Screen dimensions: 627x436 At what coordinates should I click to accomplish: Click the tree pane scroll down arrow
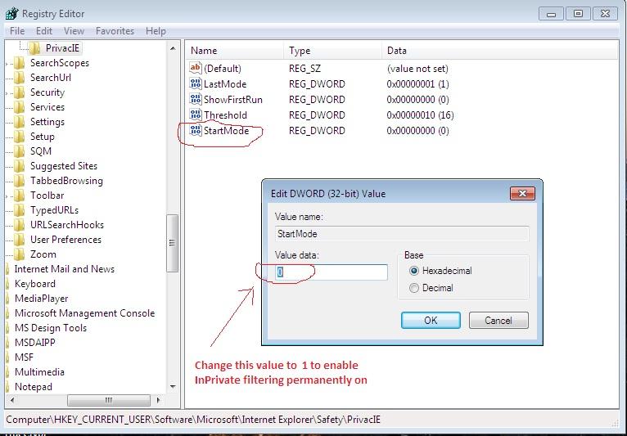pyautogui.click(x=173, y=386)
